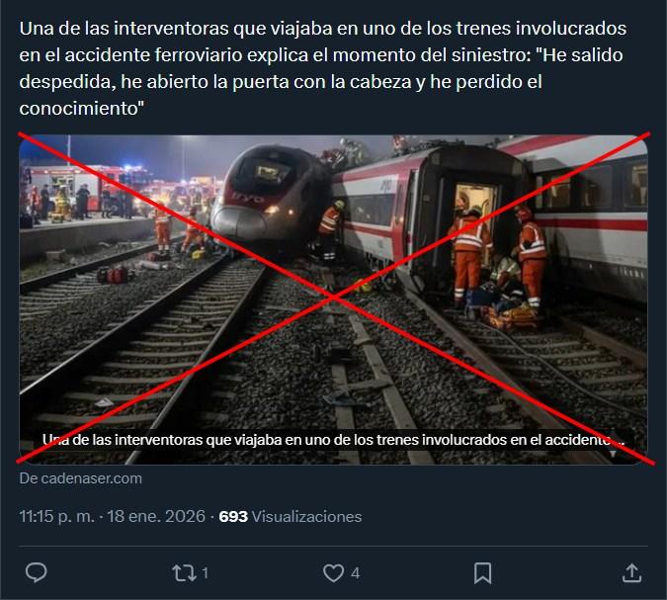Click the like count number 4
This screenshot has width=667, height=600.
355,573
